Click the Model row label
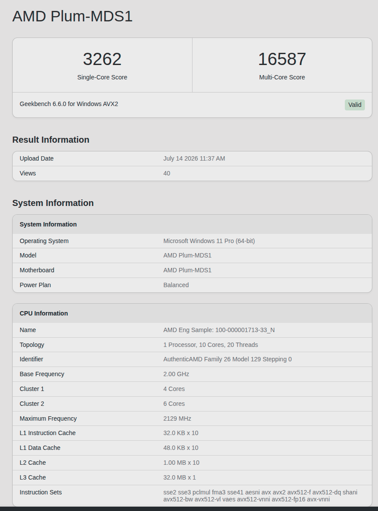Viewport: 378px width, 511px height. 27,256
